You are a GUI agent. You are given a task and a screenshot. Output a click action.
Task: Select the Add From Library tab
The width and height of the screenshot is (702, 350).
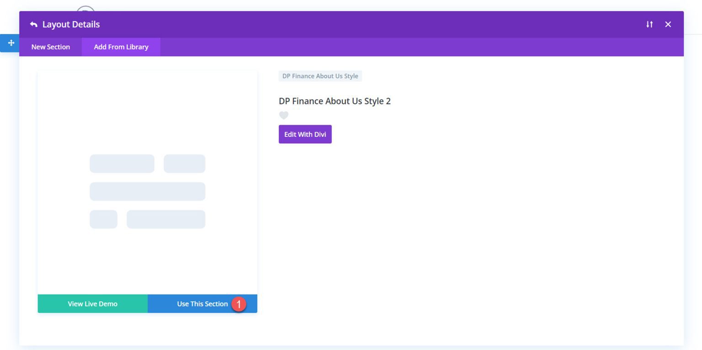click(x=121, y=47)
